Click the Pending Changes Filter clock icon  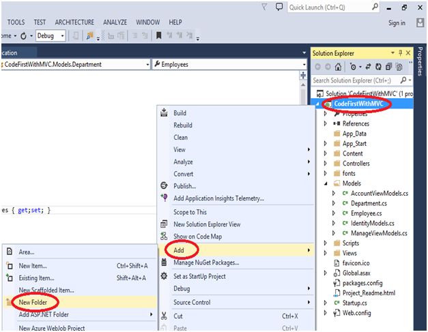point(353,67)
